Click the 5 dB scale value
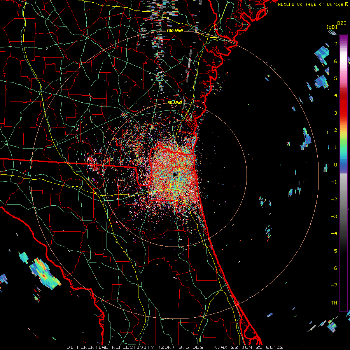The image size is (350, 350). coord(336,78)
